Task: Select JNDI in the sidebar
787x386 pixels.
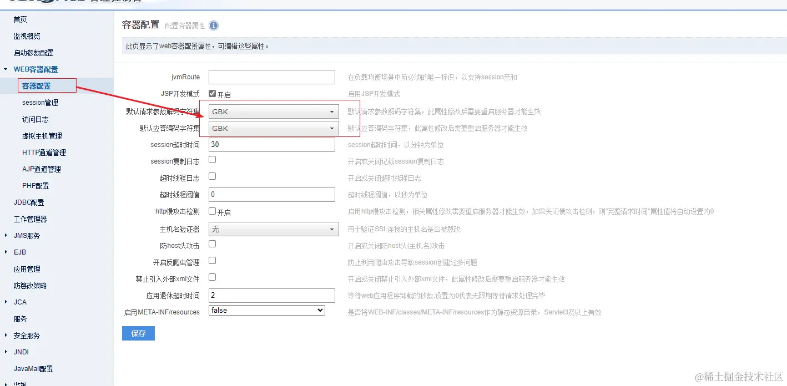Action: pyautogui.click(x=21, y=352)
